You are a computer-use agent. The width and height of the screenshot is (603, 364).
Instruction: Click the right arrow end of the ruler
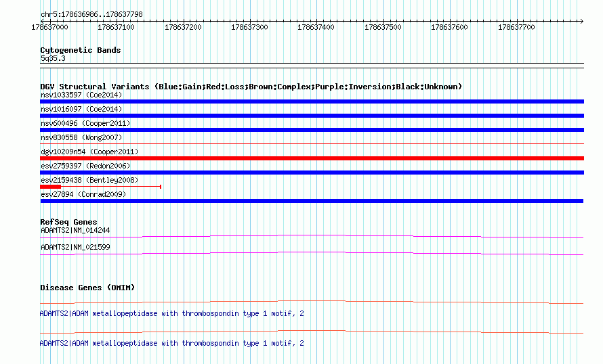pos(582,21)
